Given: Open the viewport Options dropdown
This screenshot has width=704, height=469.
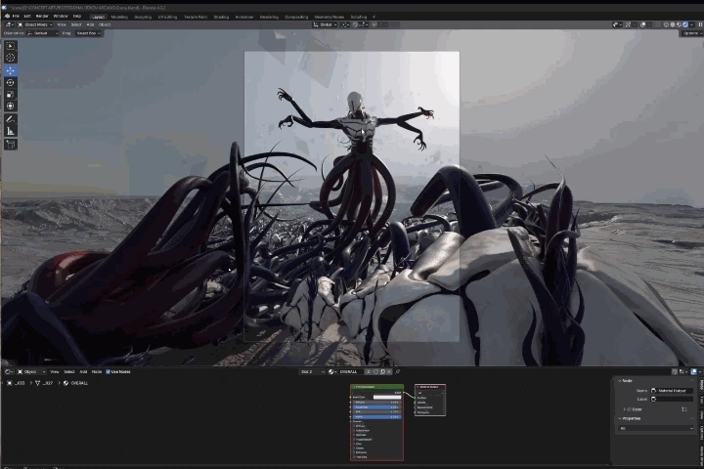Looking at the screenshot, I should [x=692, y=33].
